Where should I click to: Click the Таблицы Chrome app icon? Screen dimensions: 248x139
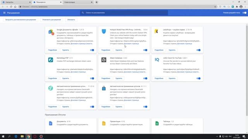pyautogui.click(x=157, y=123)
